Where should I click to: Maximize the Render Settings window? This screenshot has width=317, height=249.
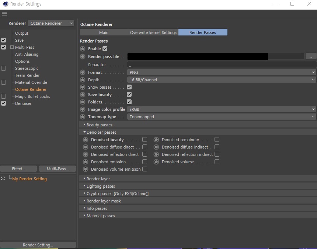pyautogui.click(x=292, y=4)
